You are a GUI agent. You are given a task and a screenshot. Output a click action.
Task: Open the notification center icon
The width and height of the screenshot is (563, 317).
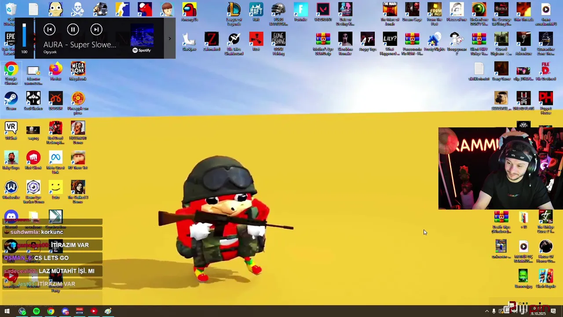[x=553, y=311]
